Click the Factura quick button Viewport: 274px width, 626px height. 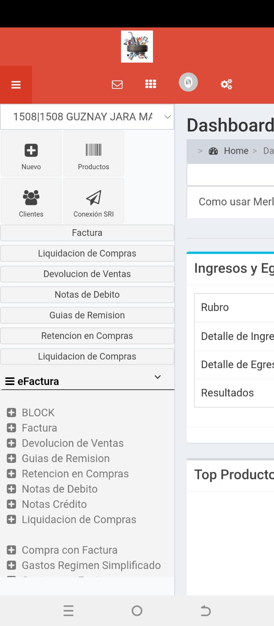coord(87,233)
